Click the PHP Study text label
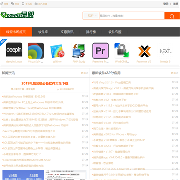180x180 pixels. [x=79, y=62]
